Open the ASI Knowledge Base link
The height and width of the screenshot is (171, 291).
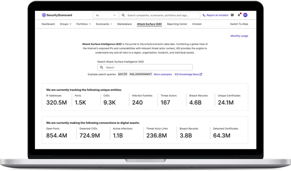coord(187,74)
